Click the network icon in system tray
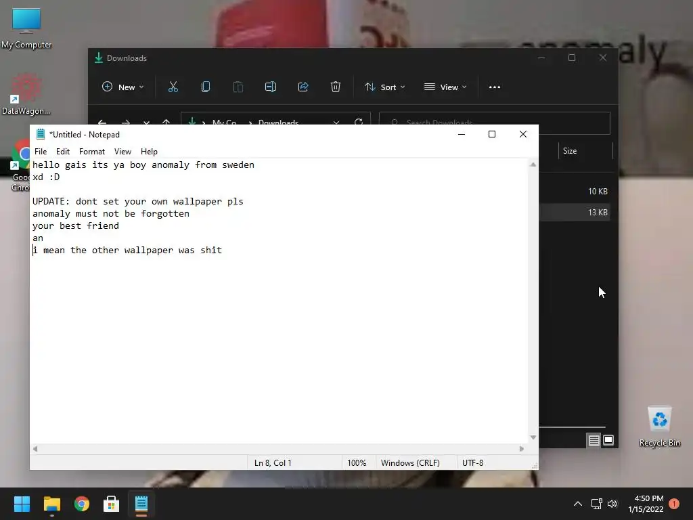This screenshot has height=520, width=693. click(596, 504)
